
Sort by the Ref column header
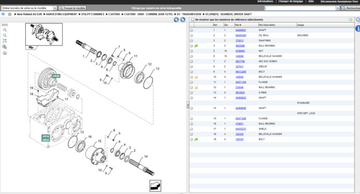(218, 25)
